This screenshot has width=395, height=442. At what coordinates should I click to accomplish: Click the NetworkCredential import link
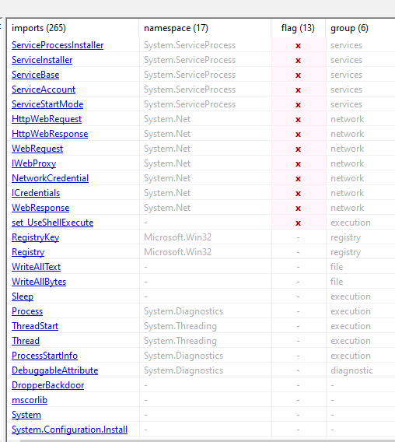50,178
